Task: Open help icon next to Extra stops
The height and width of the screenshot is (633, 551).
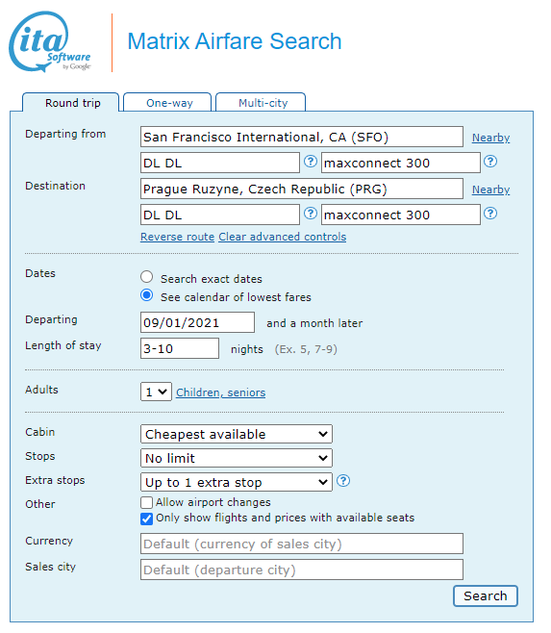Action: [x=343, y=481]
